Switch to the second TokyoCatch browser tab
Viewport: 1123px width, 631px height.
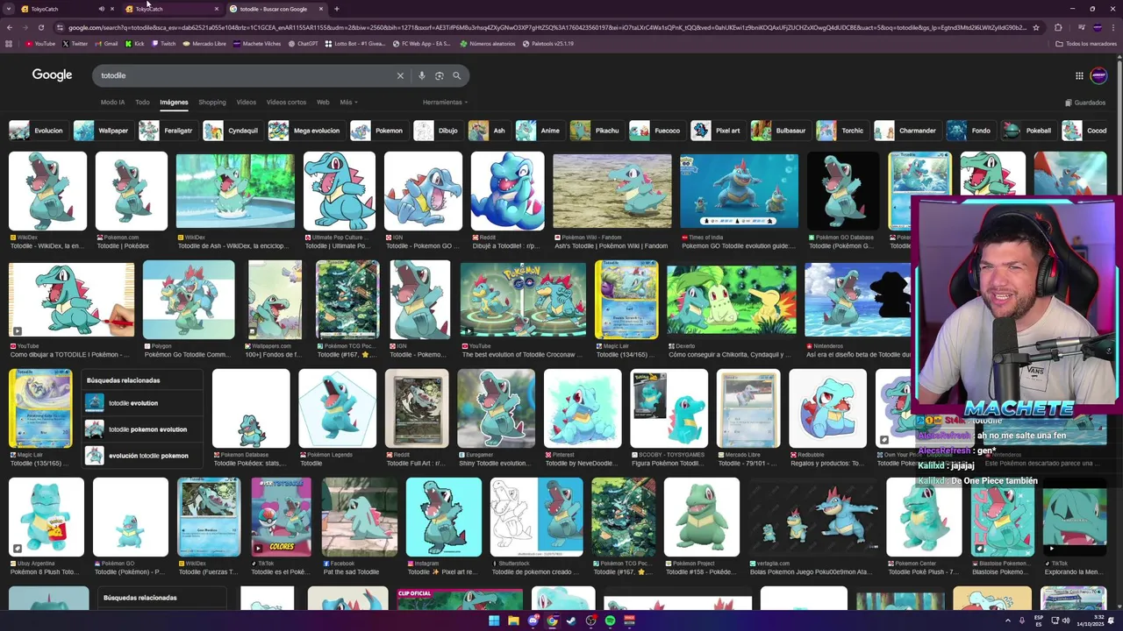pyautogui.click(x=171, y=9)
